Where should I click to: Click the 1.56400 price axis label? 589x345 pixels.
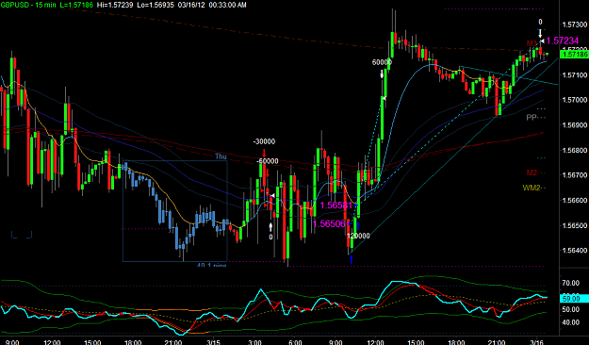point(574,251)
